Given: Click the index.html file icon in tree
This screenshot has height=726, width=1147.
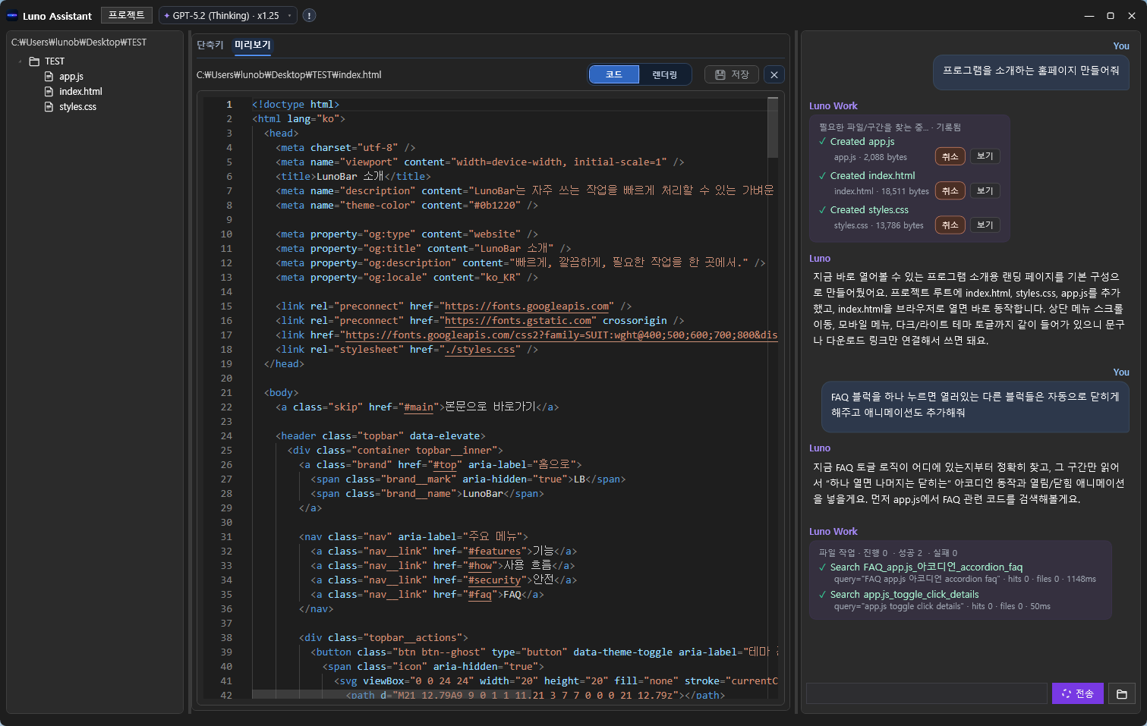Looking at the screenshot, I should coord(49,92).
